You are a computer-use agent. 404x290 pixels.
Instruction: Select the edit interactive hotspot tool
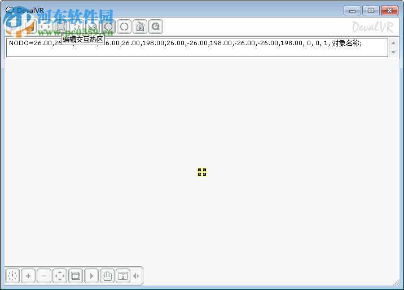(61, 27)
